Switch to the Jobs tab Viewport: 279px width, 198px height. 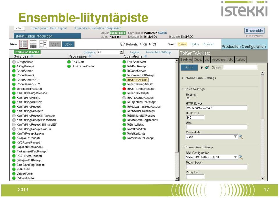click(230, 60)
